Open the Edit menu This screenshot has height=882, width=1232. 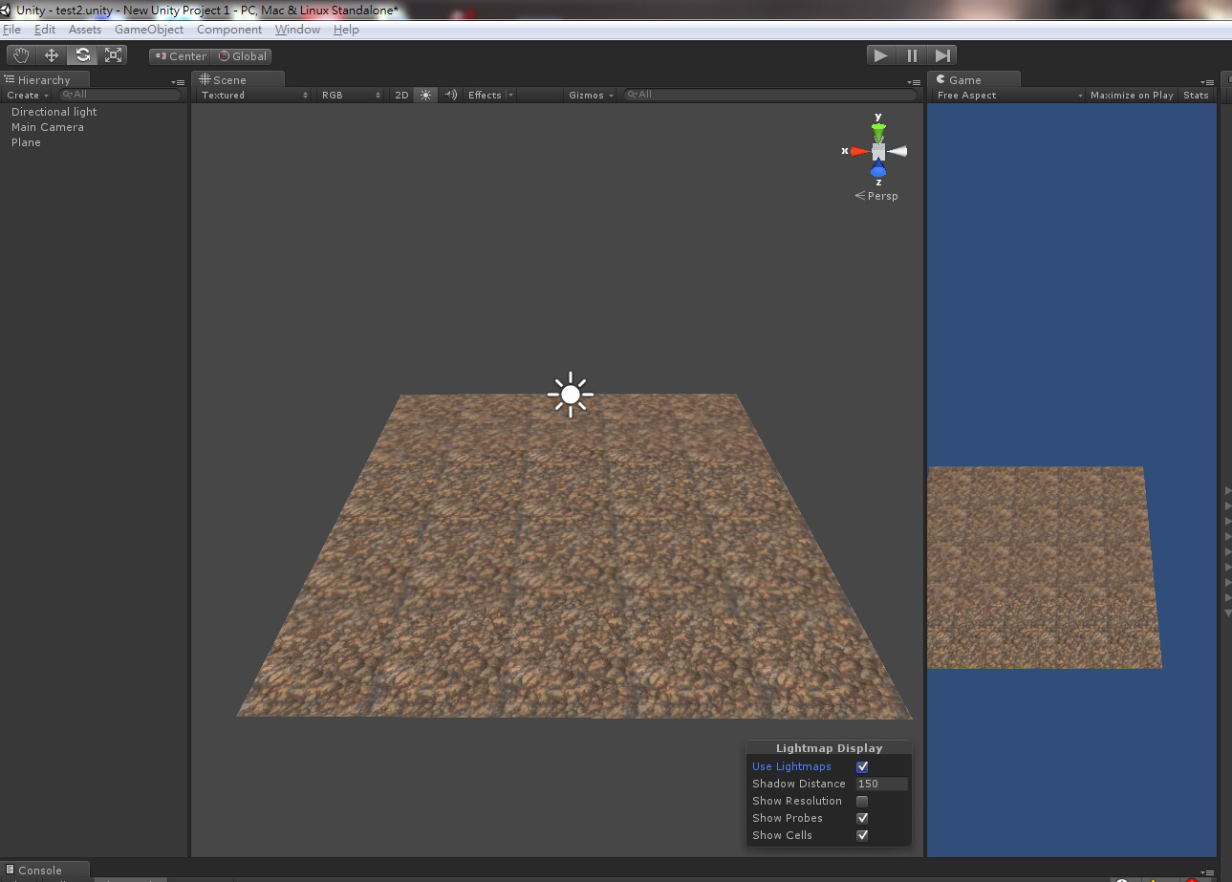tap(45, 30)
